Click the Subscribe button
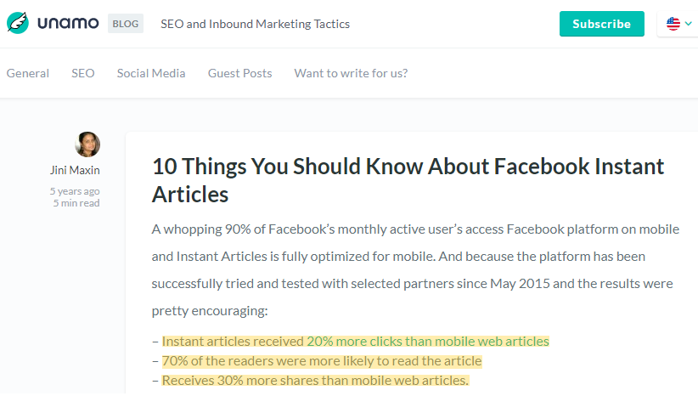This screenshot has width=698, height=396. click(601, 24)
